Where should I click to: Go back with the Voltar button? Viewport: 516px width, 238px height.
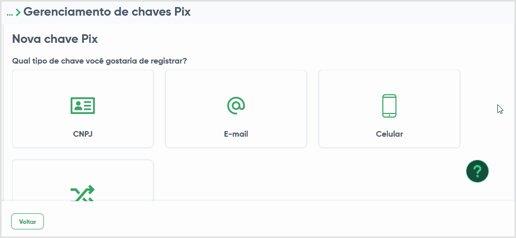27,221
